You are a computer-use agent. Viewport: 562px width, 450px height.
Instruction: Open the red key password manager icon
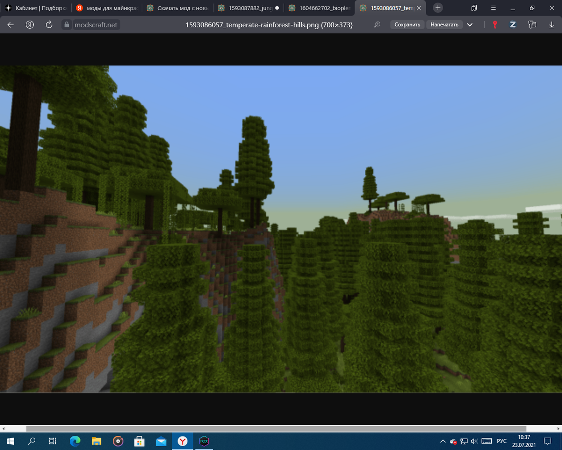click(495, 25)
